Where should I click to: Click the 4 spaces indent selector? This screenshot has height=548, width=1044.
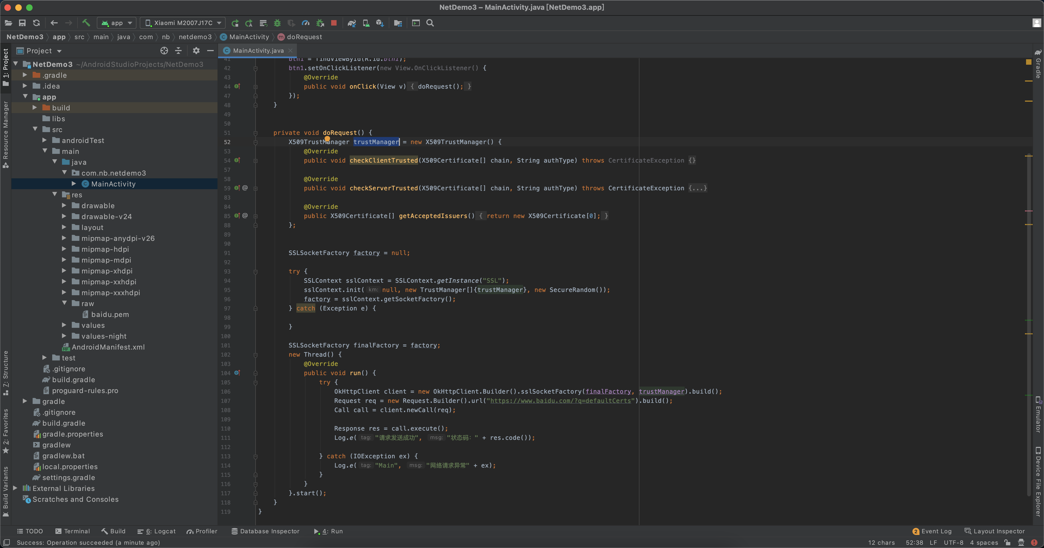[x=984, y=542]
